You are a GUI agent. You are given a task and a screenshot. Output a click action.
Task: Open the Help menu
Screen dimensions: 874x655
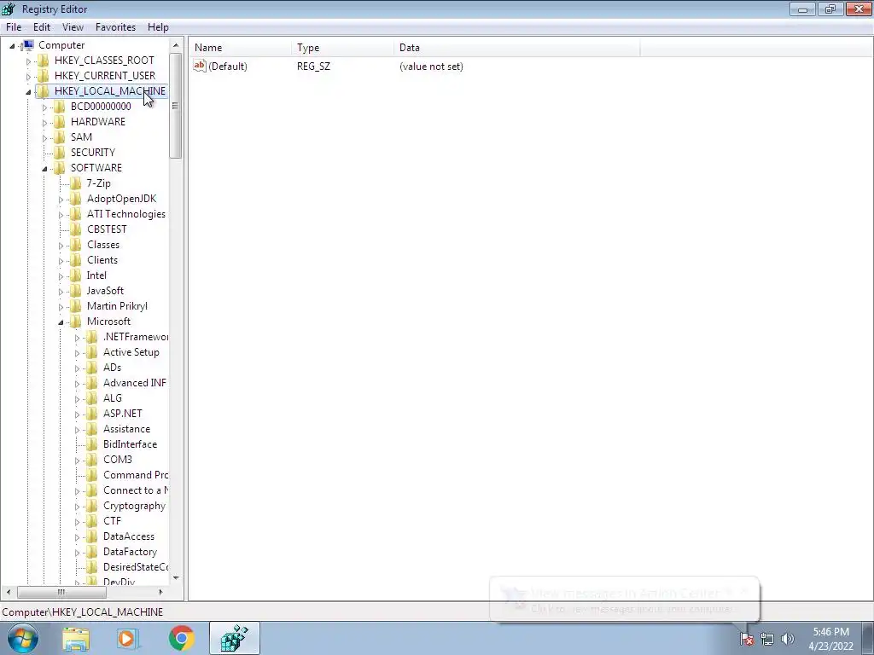pos(158,26)
